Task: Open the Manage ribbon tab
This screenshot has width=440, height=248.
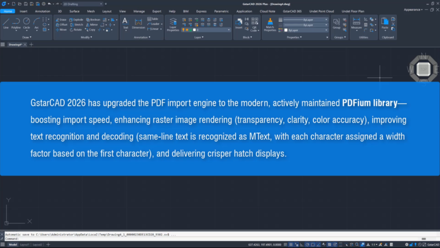Action: (x=139, y=11)
